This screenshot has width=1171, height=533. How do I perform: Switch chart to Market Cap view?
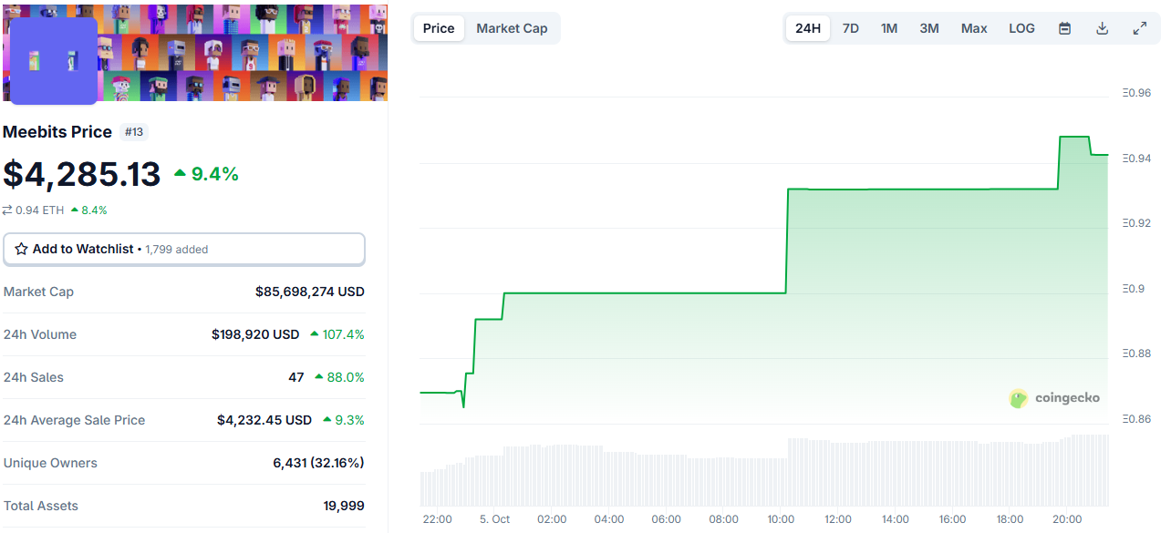pos(512,28)
